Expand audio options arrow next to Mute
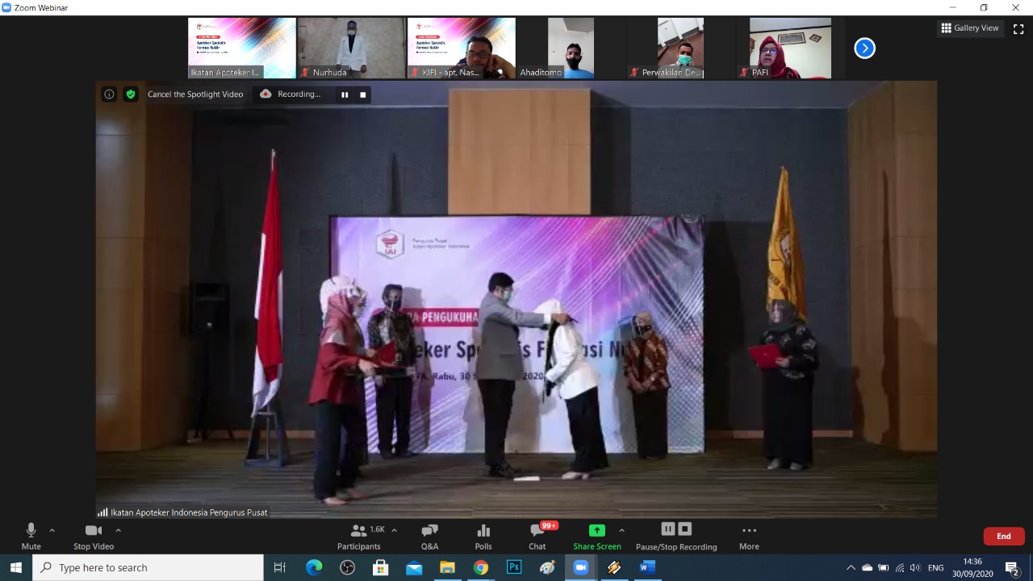The image size is (1033, 581). tap(52, 530)
